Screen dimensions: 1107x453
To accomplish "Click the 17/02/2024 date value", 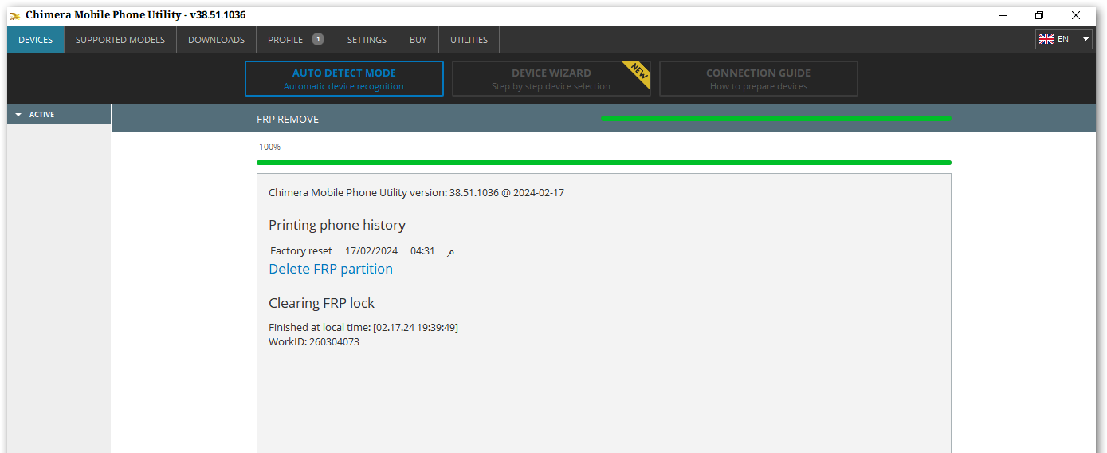I will (371, 250).
